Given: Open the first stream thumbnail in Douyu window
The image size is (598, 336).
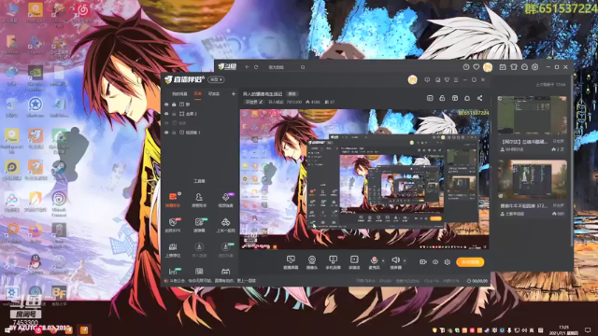Looking at the screenshot, I should click(532, 115).
